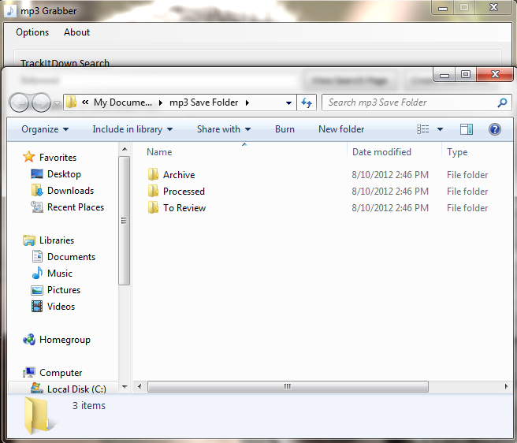Select the Archive folder icon
This screenshot has width=517, height=443.
pos(153,174)
